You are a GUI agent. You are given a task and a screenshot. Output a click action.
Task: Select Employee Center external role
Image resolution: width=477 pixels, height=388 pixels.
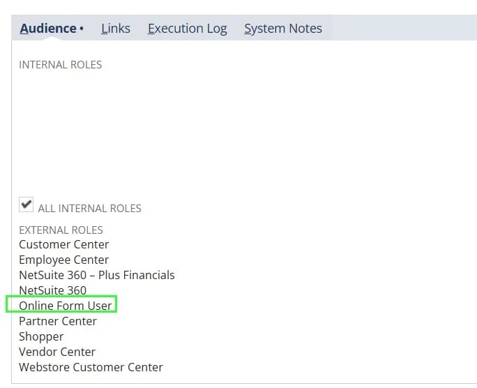click(64, 260)
